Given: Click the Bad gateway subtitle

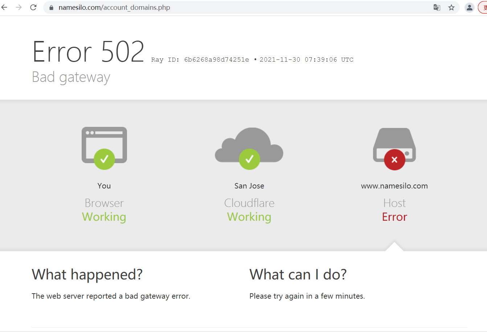Looking at the screenshot, I should (71, 77).
